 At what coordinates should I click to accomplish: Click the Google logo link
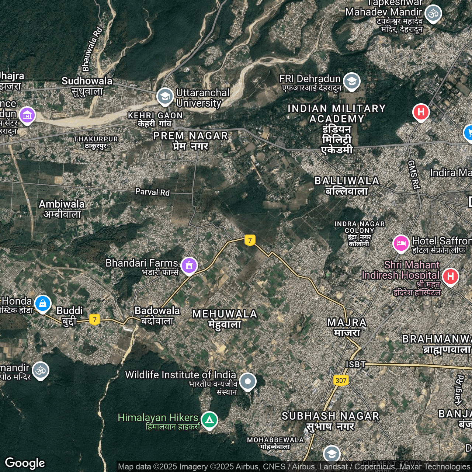tap(25, 463)
